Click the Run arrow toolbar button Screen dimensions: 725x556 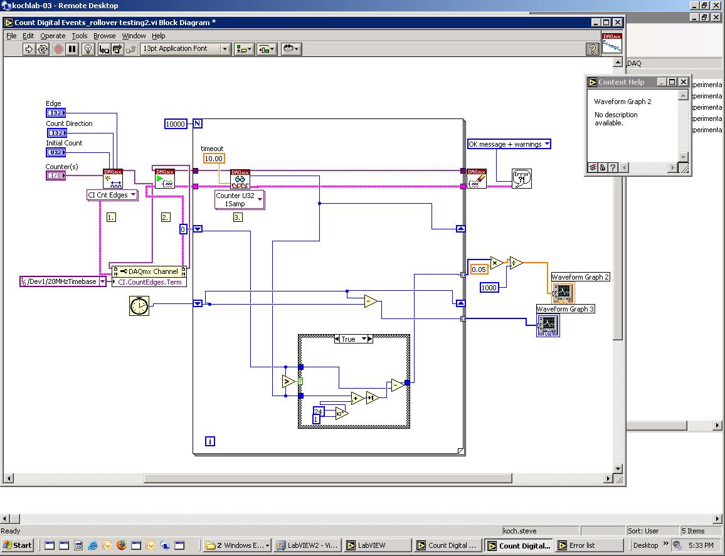29,49
